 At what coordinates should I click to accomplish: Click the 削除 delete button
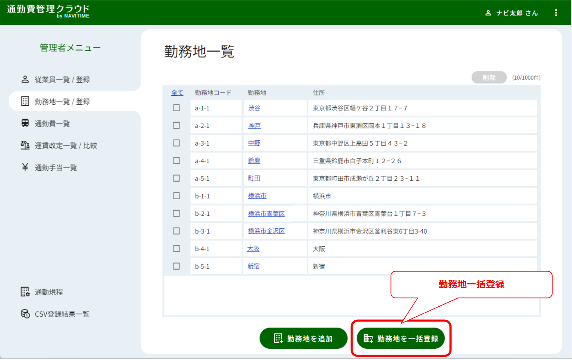(489, 78)
